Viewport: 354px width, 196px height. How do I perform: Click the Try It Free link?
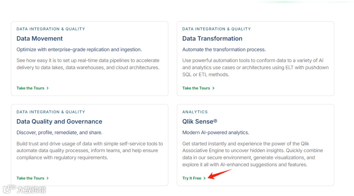pos(192,178)
